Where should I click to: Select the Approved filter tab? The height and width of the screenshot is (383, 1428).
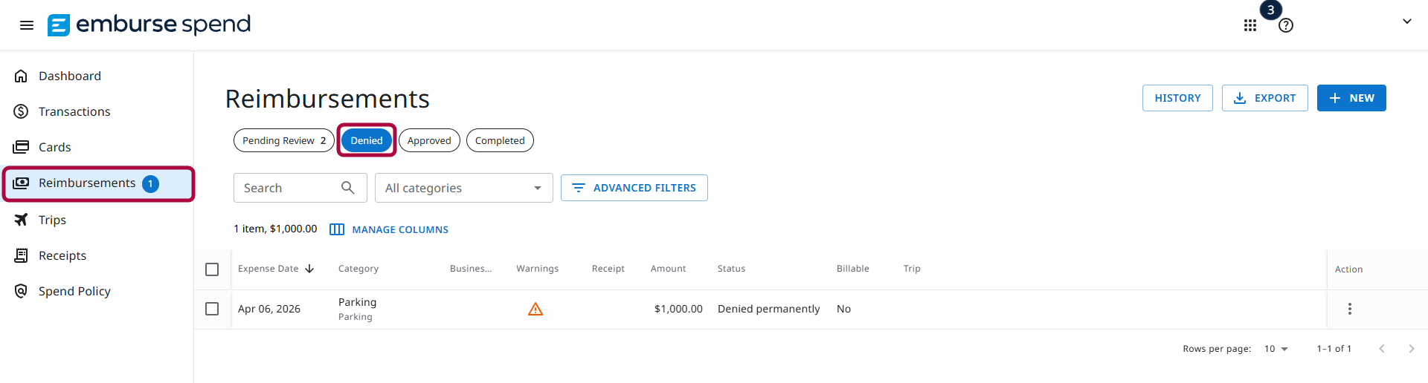pyautogui.click(x=429, y=140)
